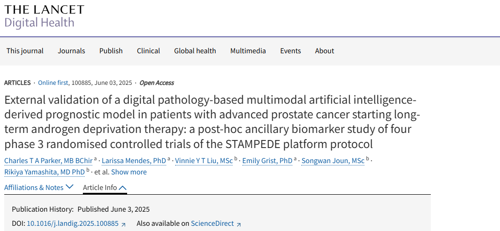
Task: Follow the Online first link
Action: point(53,83)
